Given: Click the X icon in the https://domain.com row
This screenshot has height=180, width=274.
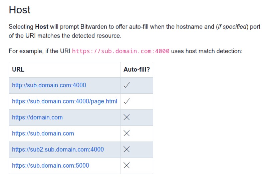Looking at the screenshot, I should (126, 117).
